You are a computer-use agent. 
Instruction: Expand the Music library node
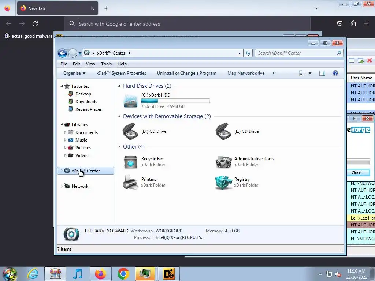(x=65, y=140)
